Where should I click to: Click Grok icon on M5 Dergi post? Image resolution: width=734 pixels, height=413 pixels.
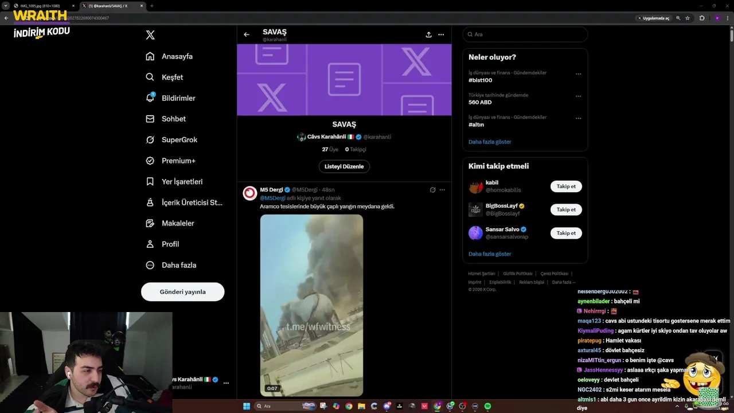coord(433,190)
